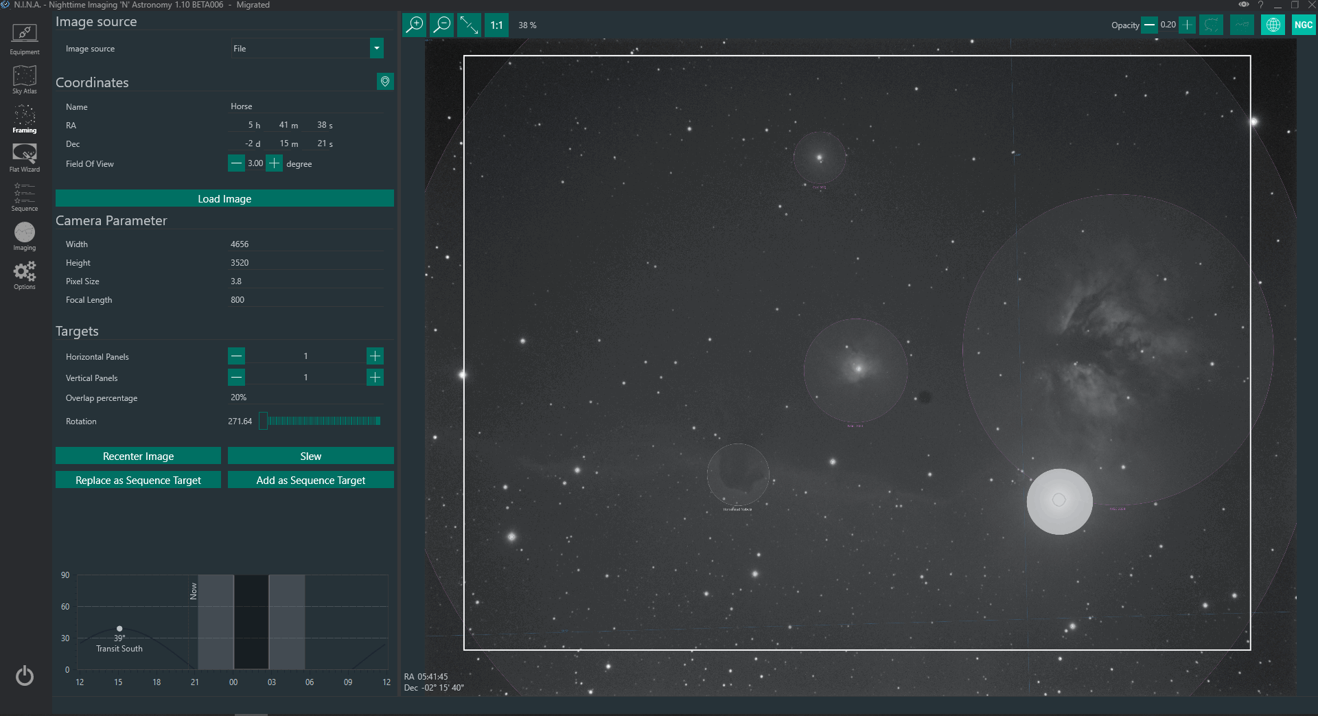Edit the Opacity value 0.20
The height and width of the screenshot is (716, 1318).
[1168, 25]
